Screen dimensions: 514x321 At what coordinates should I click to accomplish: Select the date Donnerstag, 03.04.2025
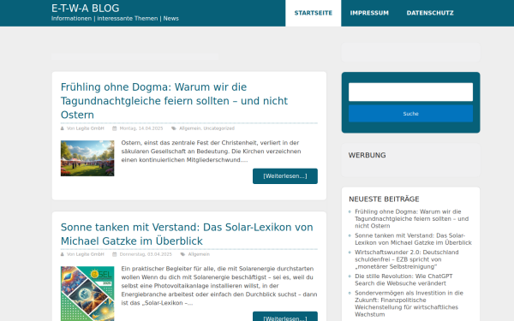click(x=146, y=254)
